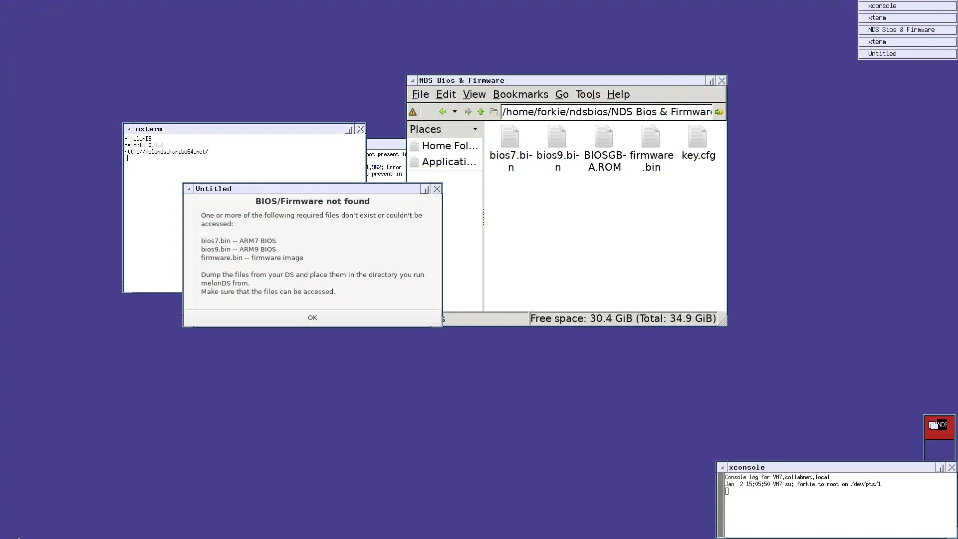Expand the Places side pane dropdown
The height and width of the screenshot is (539, 958).
click(475, 129)
